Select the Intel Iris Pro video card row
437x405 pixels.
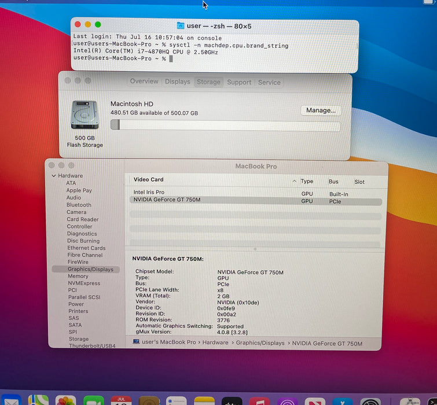[x=256, y=193]
